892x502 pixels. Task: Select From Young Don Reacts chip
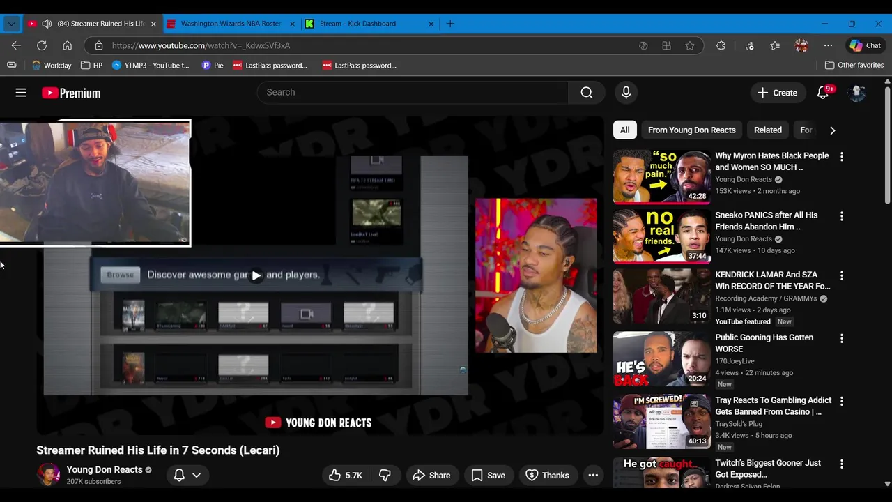(x=692, y=130)
